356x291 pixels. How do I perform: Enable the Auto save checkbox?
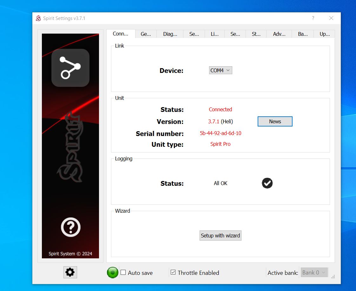[123, 273]
